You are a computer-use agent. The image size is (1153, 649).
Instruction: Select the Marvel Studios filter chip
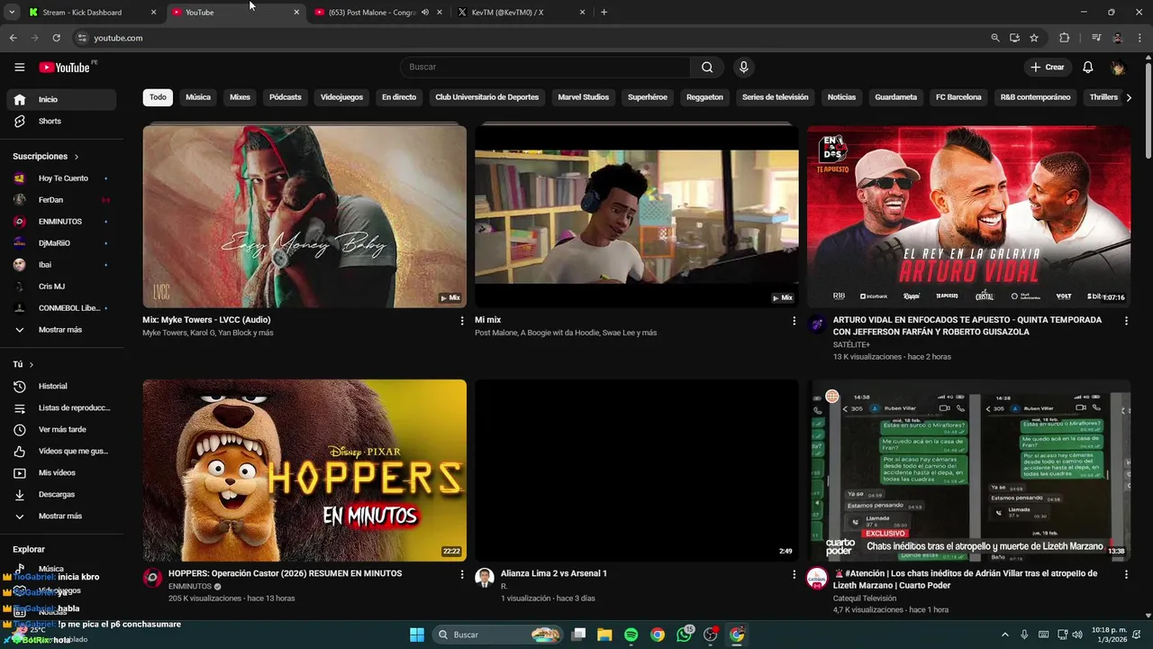pos(583,97)
